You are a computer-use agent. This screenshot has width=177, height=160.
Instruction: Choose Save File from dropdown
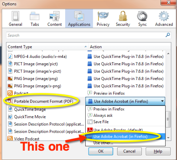coord(125,122)
